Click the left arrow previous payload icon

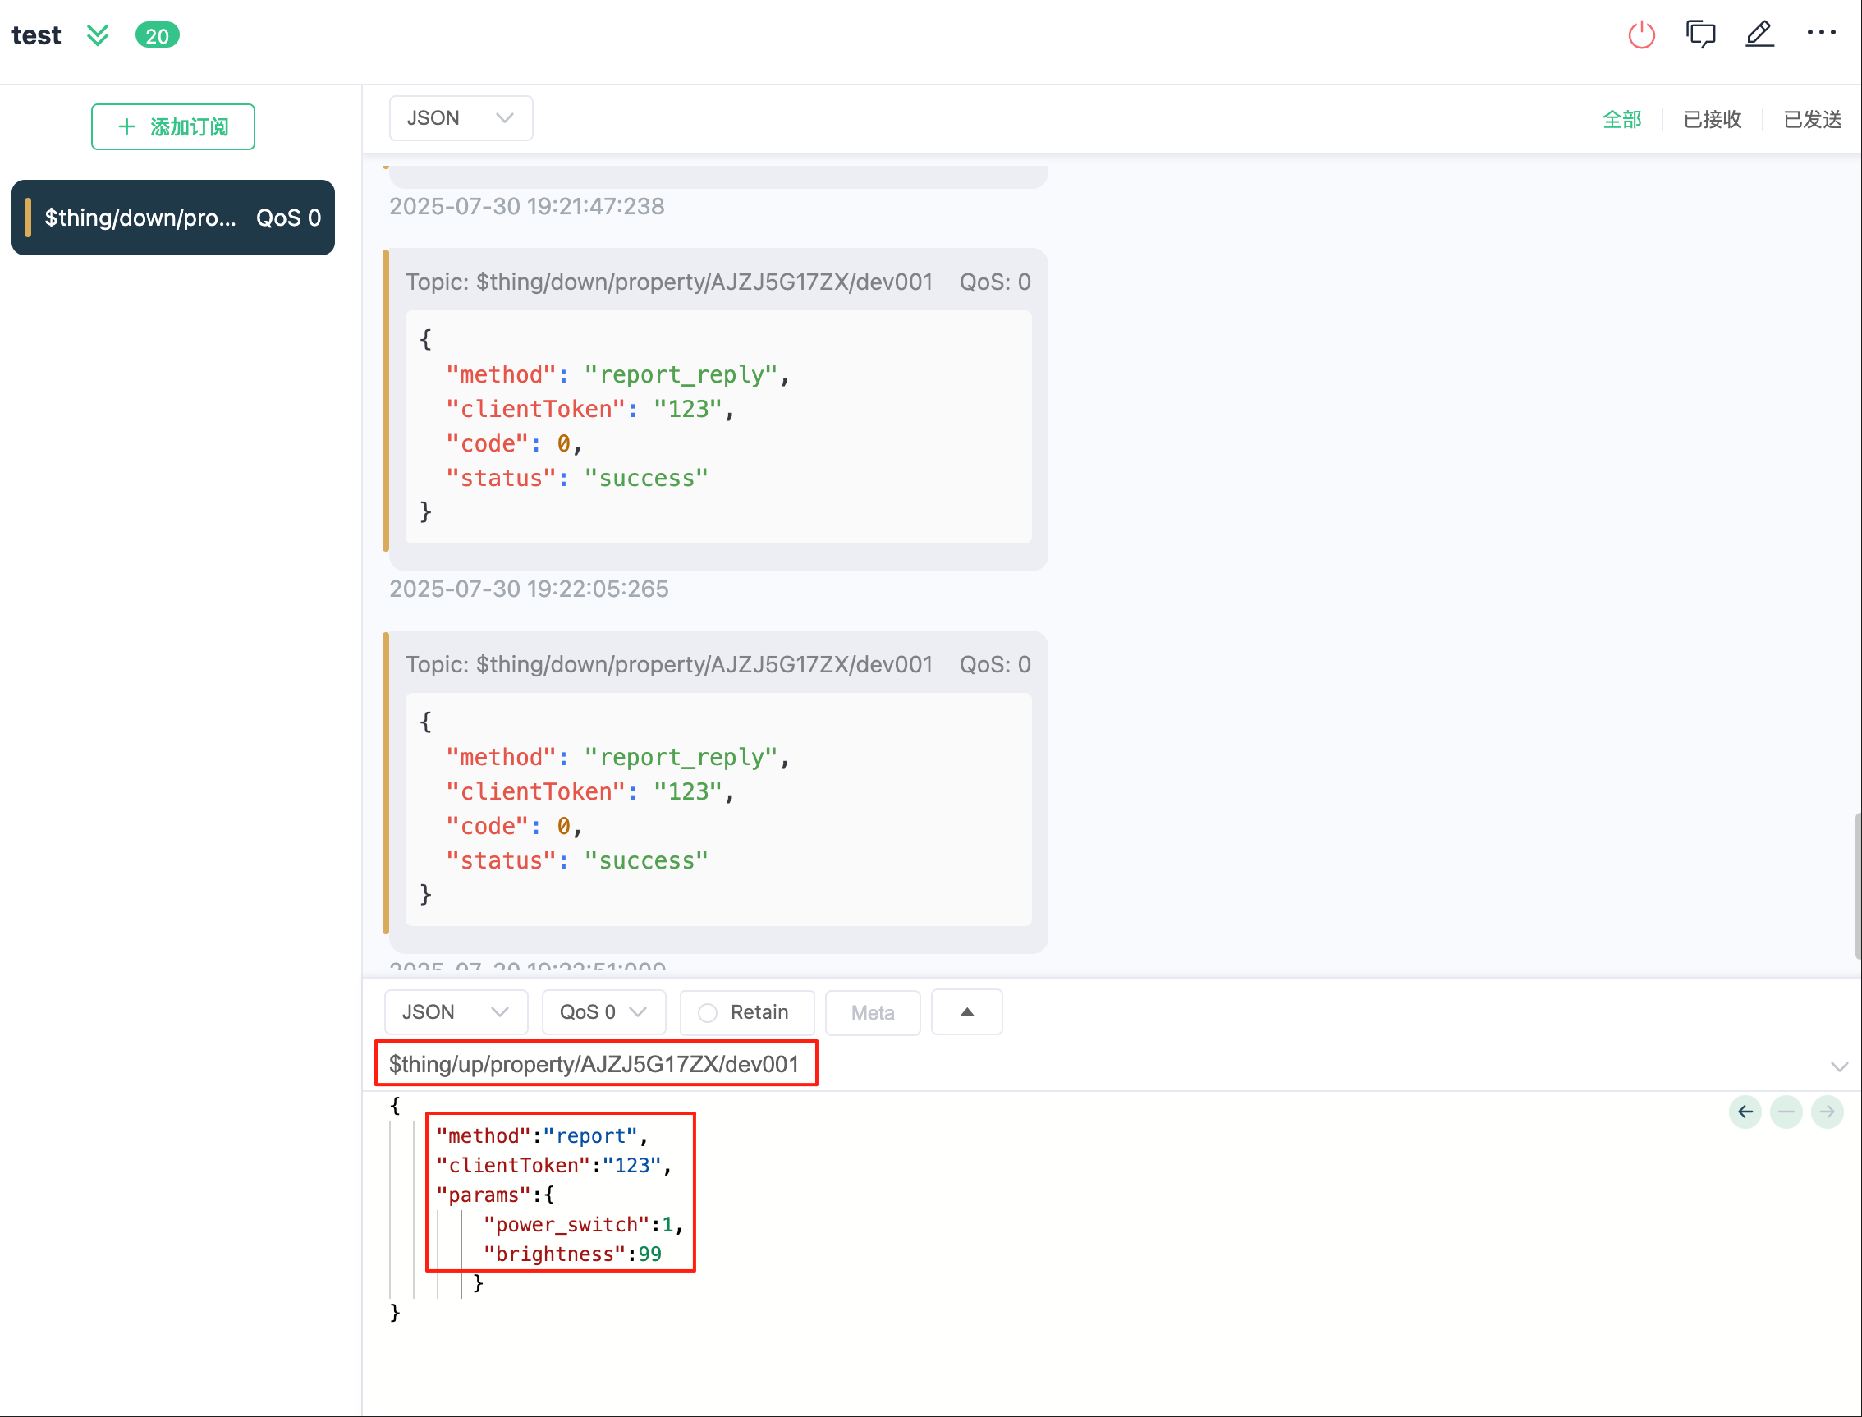pyautogui.click(x=1745, y=1112)
